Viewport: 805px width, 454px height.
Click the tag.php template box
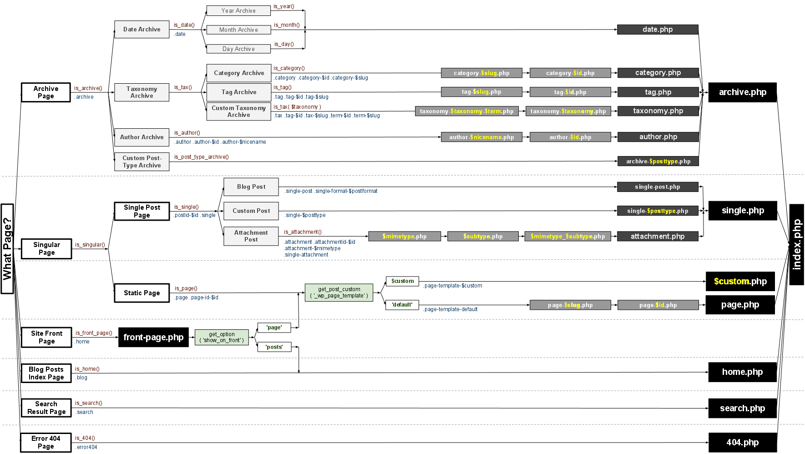(x=658, y=92)
